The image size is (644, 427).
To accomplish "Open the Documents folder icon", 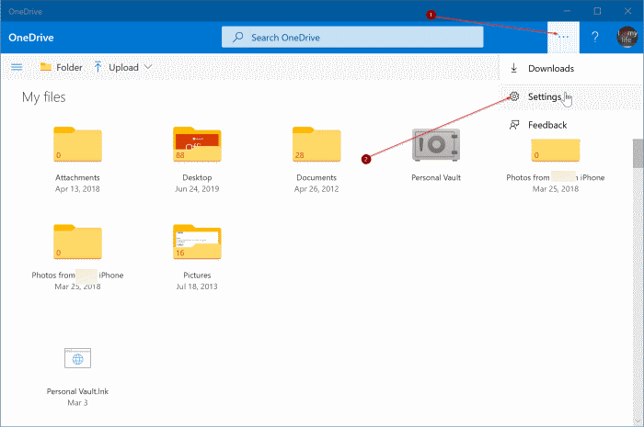I will pos(316,144).
